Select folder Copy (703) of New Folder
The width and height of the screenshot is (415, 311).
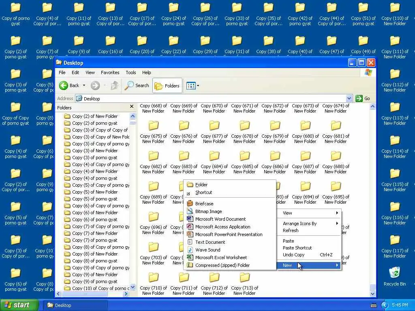tap(153, 253)
